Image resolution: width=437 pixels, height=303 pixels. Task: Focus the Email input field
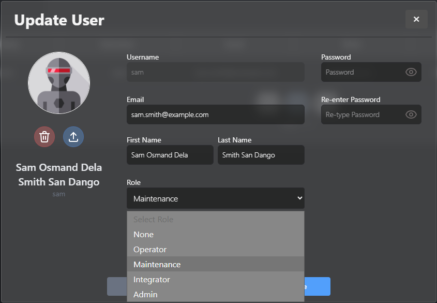click(x=215, y=114)
